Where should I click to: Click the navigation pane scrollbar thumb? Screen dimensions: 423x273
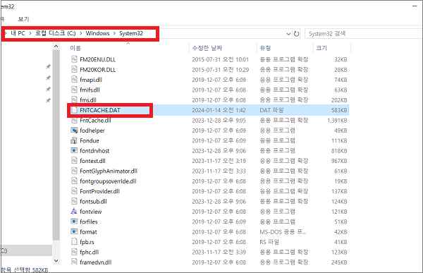pos(56,145)
